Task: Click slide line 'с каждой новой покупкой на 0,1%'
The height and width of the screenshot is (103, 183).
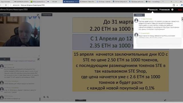Action: click(x=121, y=88)
